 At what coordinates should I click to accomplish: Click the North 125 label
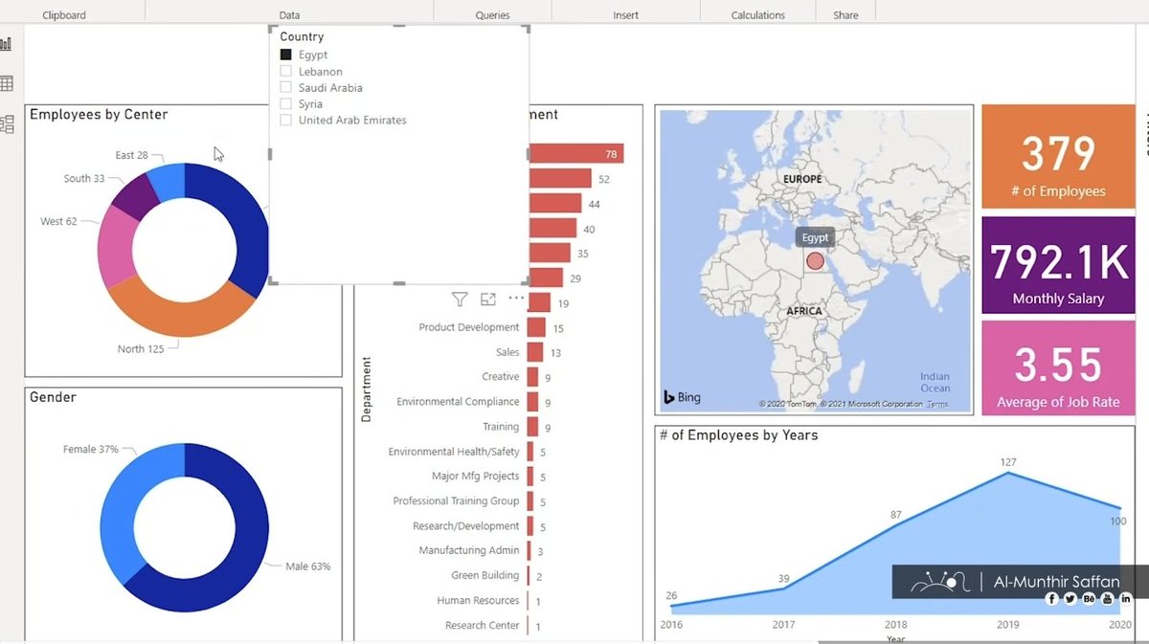141,349
